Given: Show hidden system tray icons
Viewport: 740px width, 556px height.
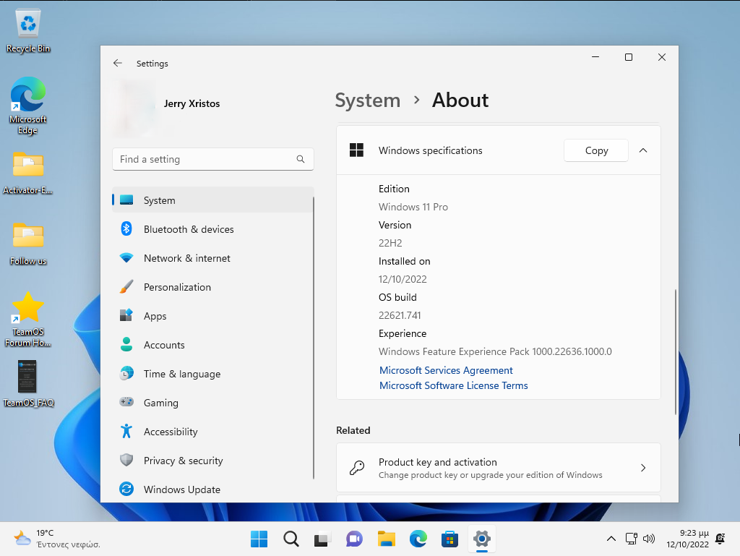Looking at the screenshot, I should point(611,539).
